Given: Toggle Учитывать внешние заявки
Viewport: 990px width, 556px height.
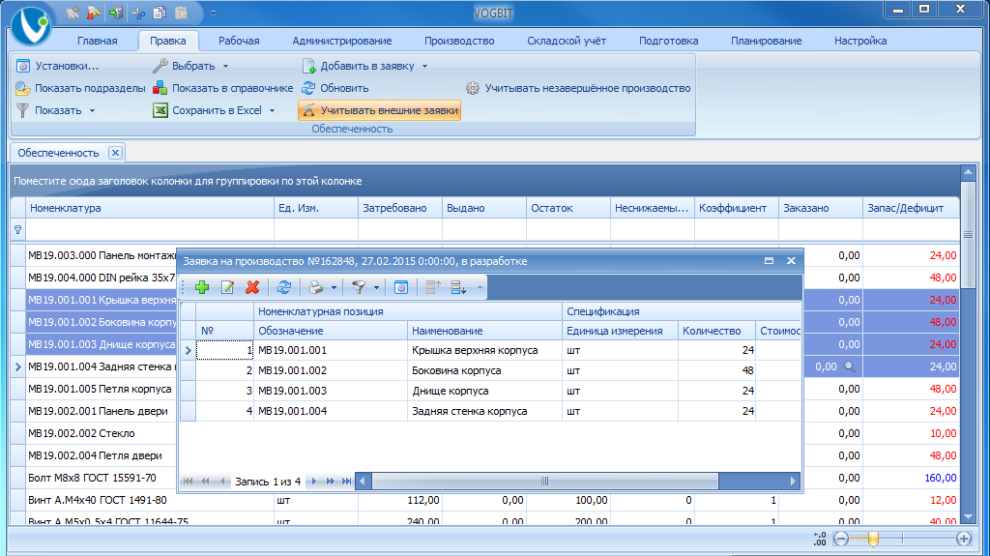Looking at the screenshot, I should click(x=379, y=110).
